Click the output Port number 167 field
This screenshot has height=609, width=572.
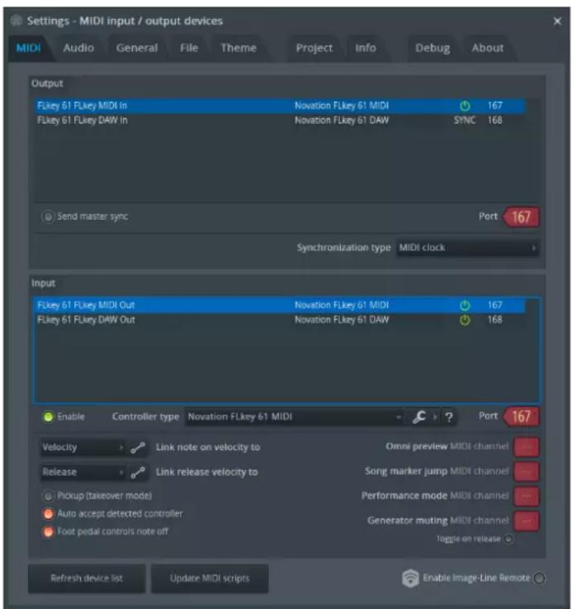[521, 216]
